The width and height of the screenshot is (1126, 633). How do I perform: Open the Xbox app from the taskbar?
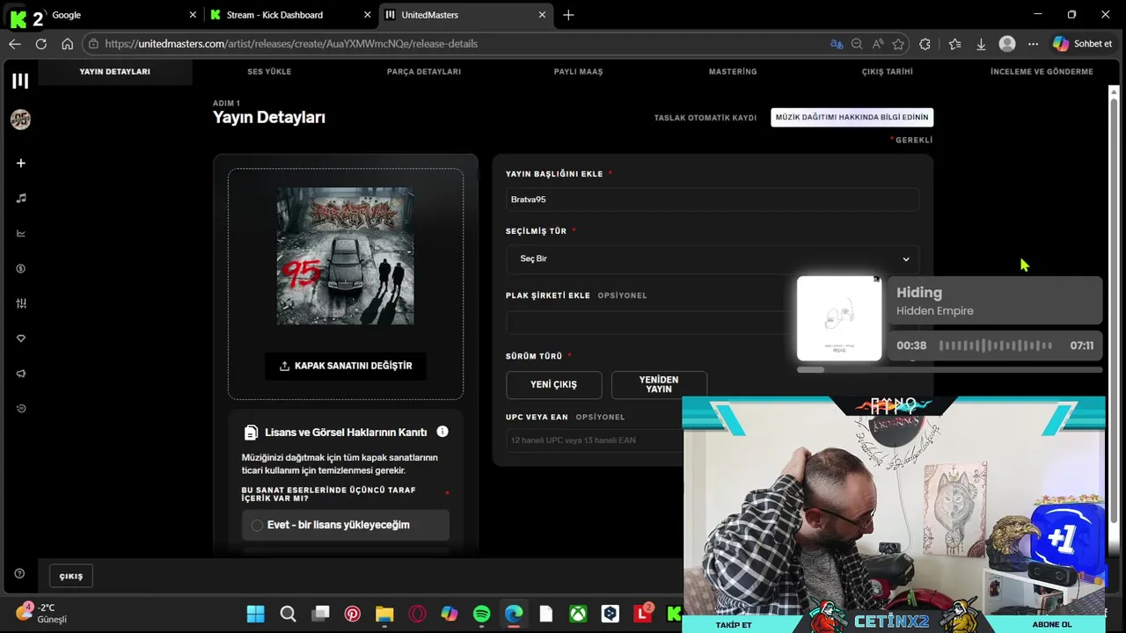pos(578,614)
